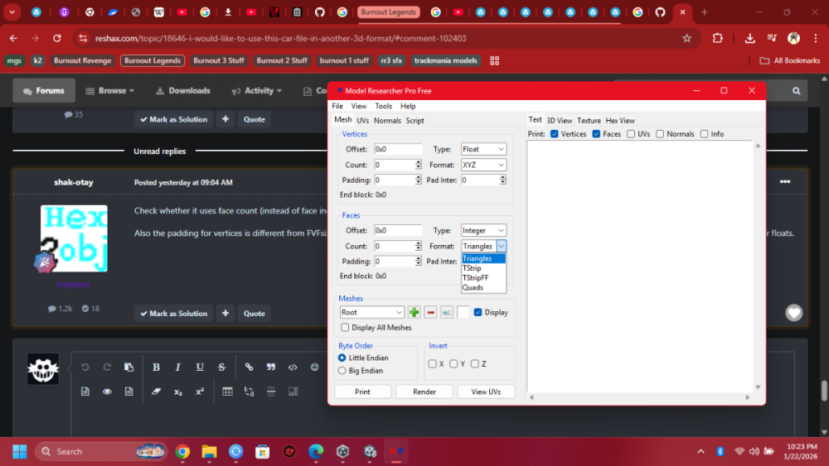Switch to Normals tab

387,120
